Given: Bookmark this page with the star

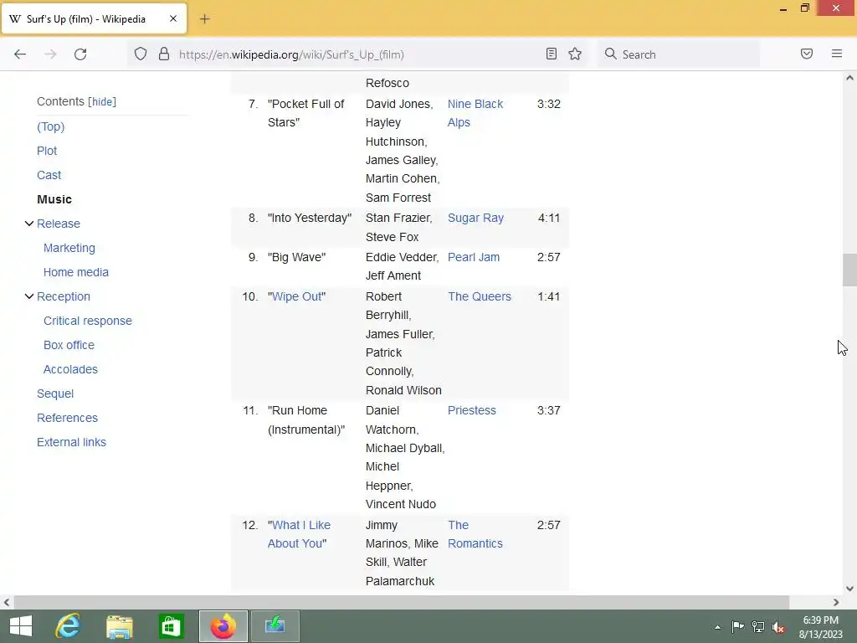Looking at the screenshot, I should pyautogui.click(x=575, y=54).
